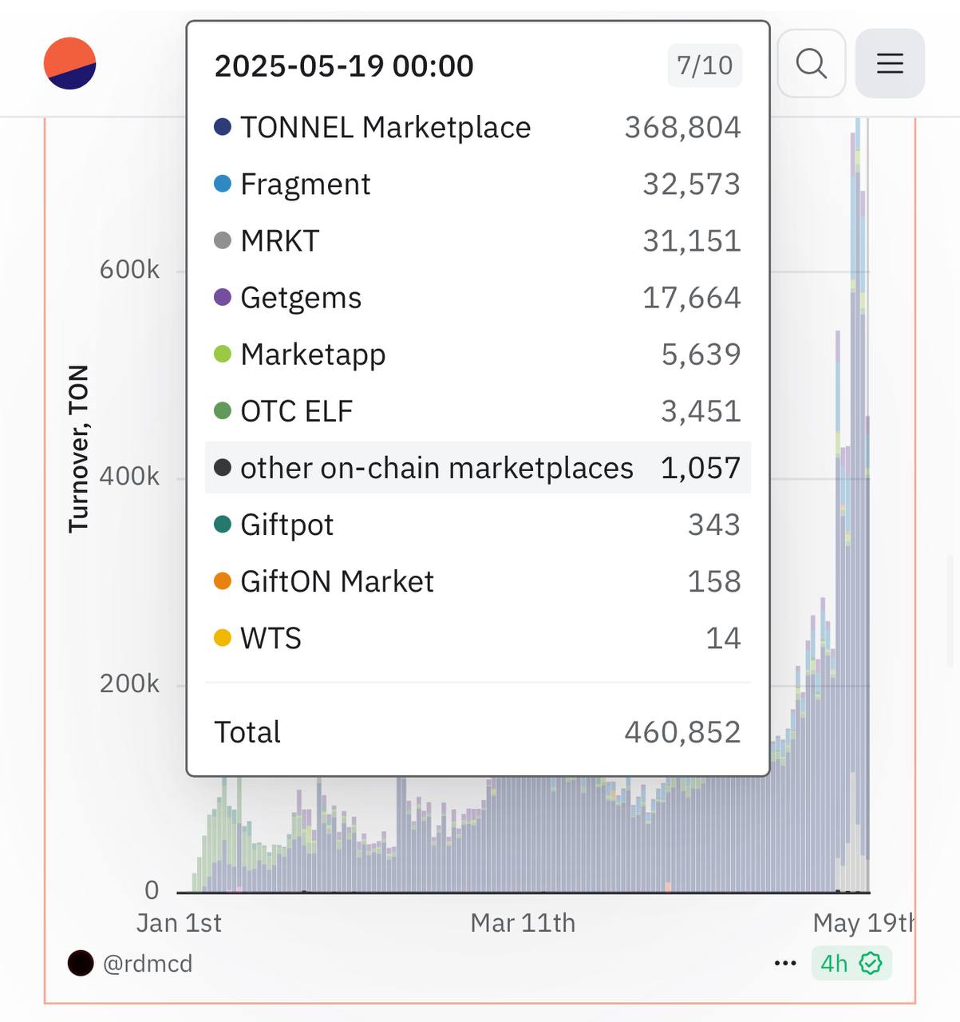Viewport: 960px width, 1022px height.
Task: Click the other on-chain marketplaces black dot
Action: tap(223, 468)
